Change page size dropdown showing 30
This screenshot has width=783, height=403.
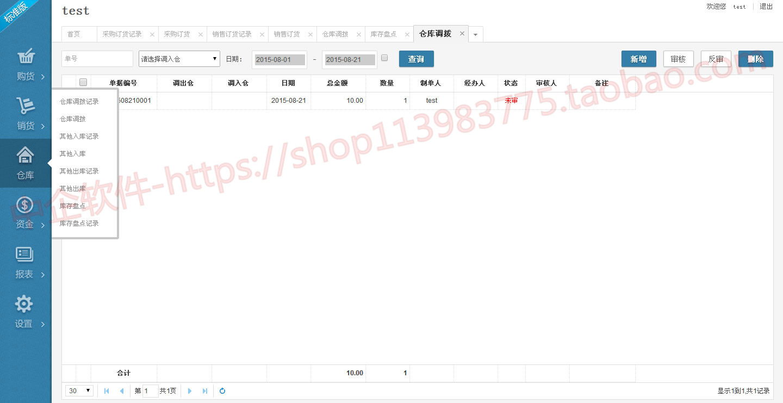point(79,391)
